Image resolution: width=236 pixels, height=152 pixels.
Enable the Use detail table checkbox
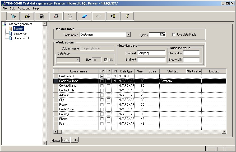pyautogui.click(x=174, y=35)
